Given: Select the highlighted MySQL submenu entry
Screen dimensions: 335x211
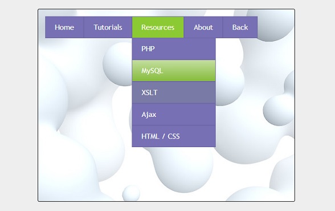Looking at the screenshot, I should (x=174, y=71).
